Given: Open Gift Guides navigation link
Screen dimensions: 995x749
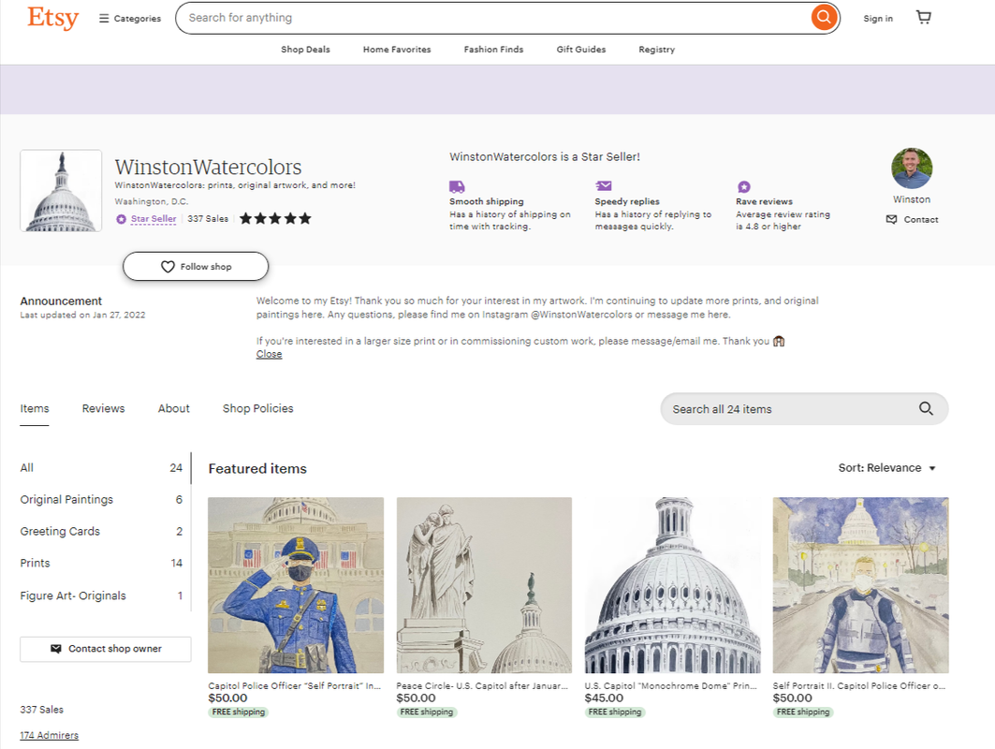Looking at the screenshot, I should 581,49.
